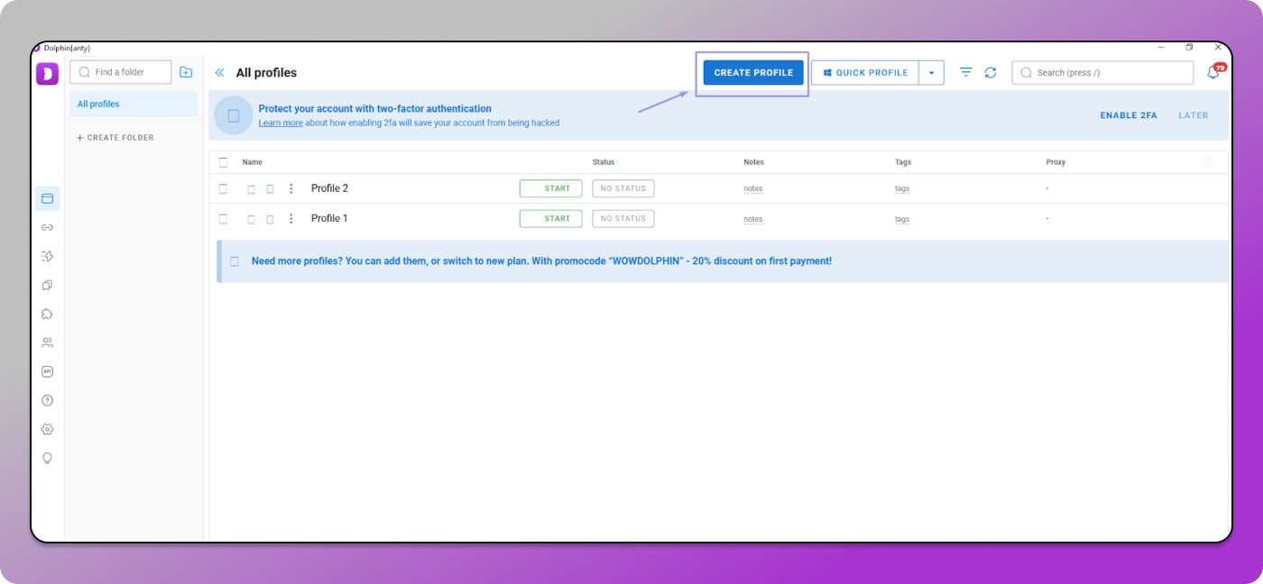Open filters using the filter icon
The height and width of the screenshot is (584, 1263).
[965, 72]
